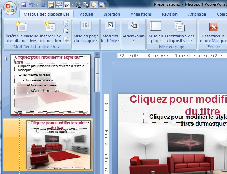Click the Redo icon in quick toolbar
The height and width of the screenshot is (174, 227).
click(x=44, y=5)
